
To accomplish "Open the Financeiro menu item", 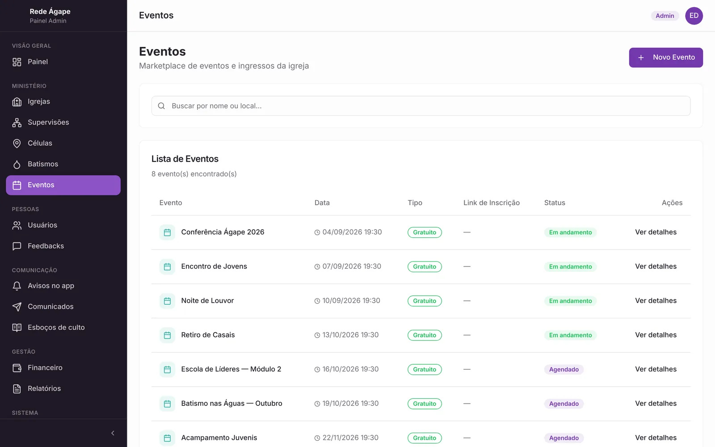I will click(x=63, y=368).
